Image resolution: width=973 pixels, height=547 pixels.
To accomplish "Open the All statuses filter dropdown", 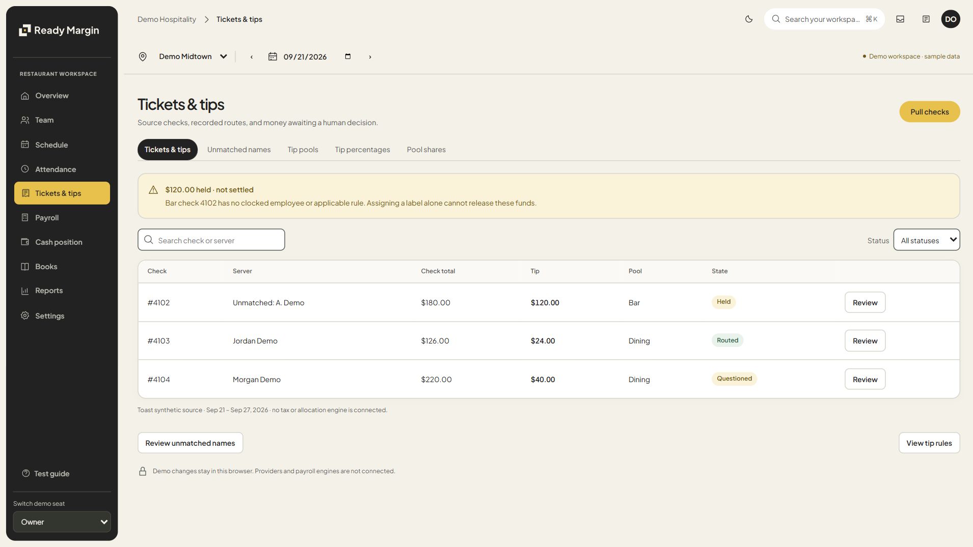I will 927,240.
